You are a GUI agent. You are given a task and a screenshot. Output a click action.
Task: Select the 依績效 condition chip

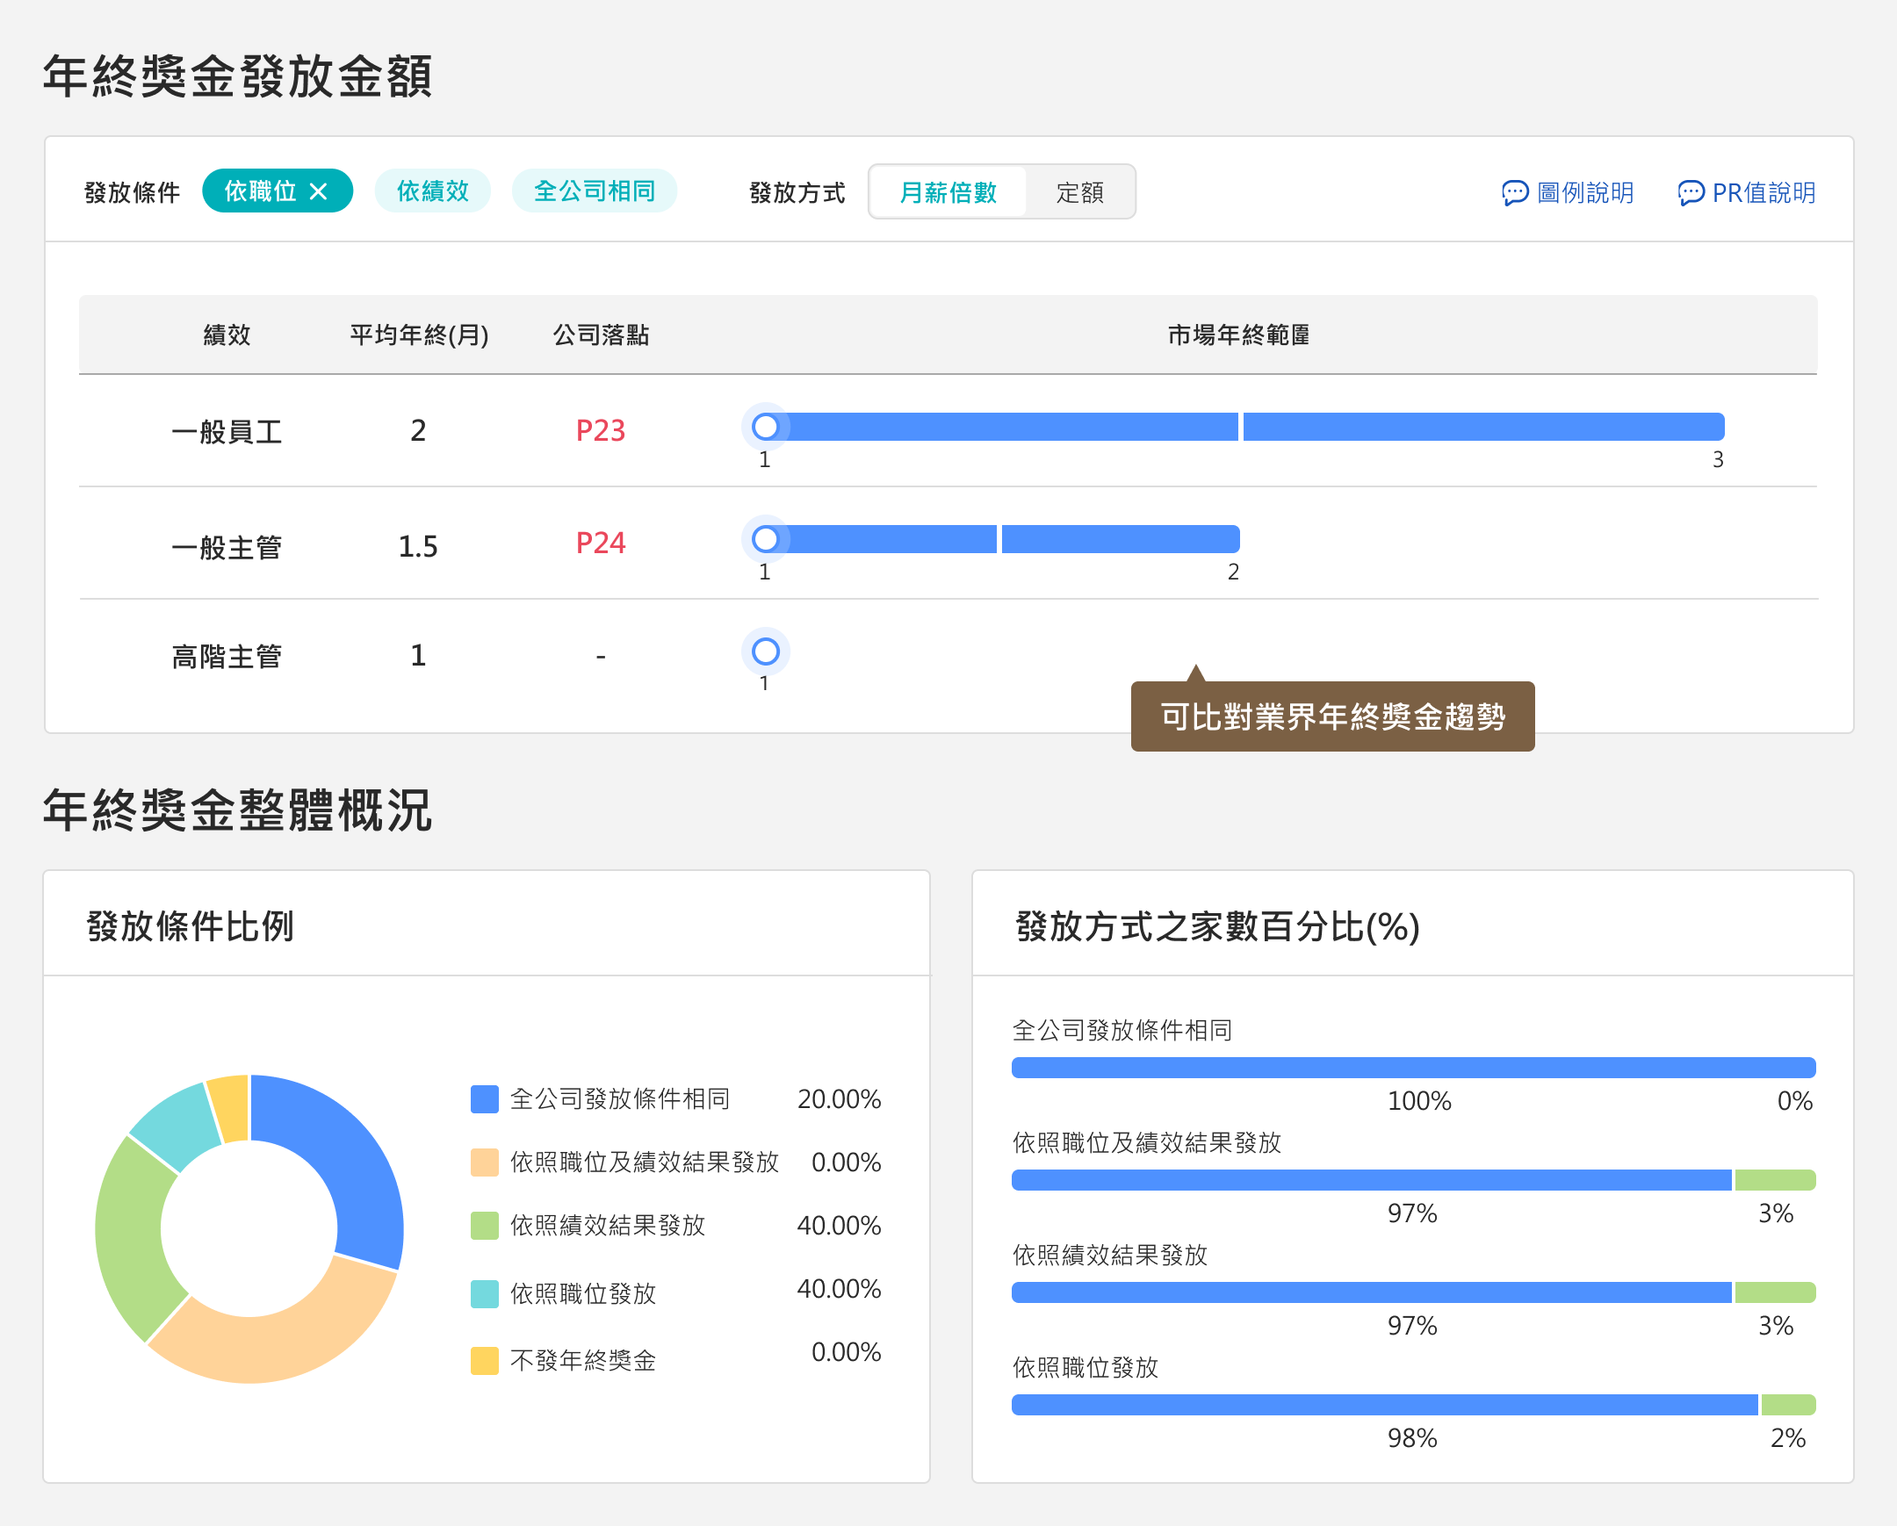432,191
